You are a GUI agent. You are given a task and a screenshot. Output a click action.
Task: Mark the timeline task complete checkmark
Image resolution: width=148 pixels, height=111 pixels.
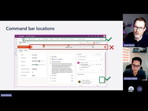(x=94, y=64)
